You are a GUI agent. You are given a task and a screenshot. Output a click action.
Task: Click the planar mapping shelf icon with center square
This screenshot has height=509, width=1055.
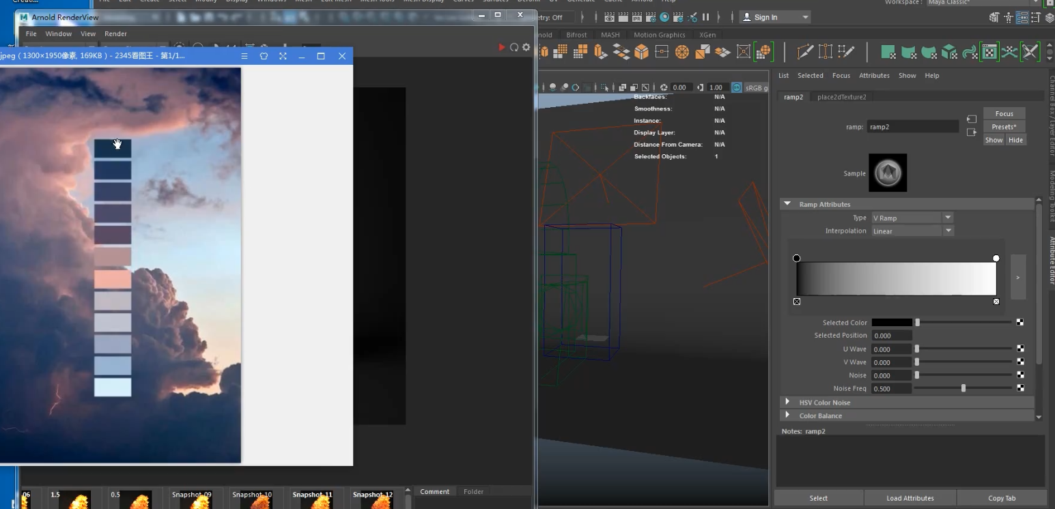662,52
